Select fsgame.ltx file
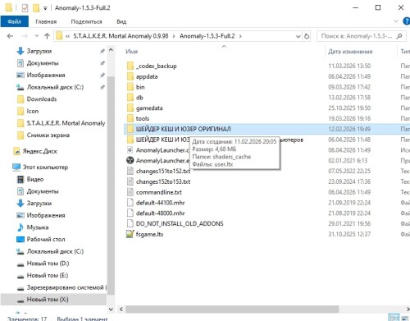410x321 pixels. [149, 234]
